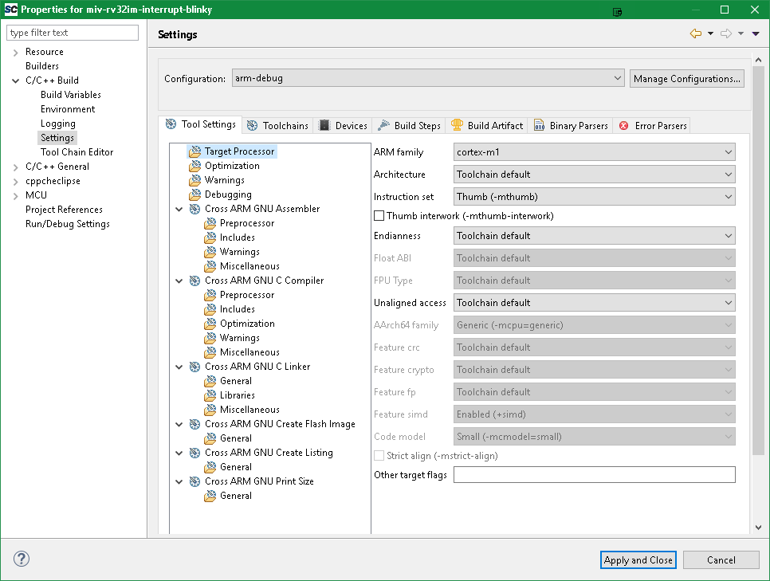
Task: Click the Devices chip icon
Action: point(324,125)
